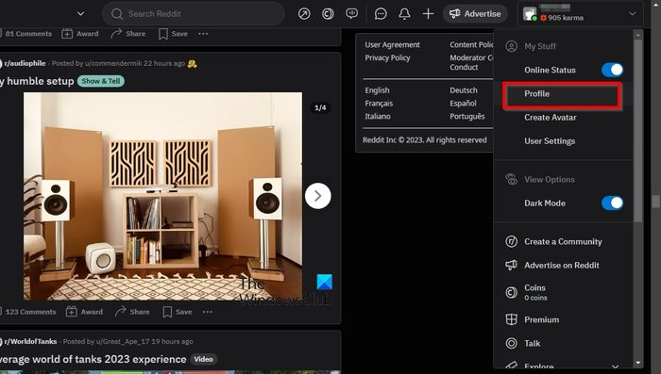Click the Search Reddit field
This screenshot has width=661, height=374.
click(193, 14)
